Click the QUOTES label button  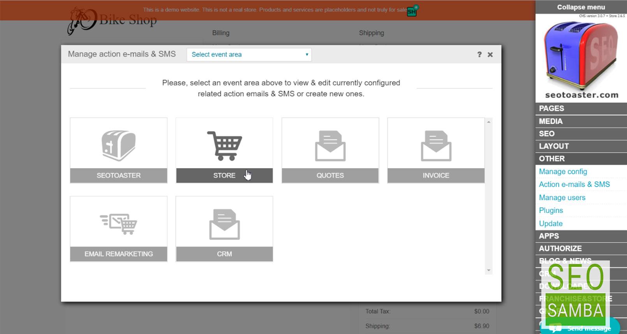coord(330,176)
